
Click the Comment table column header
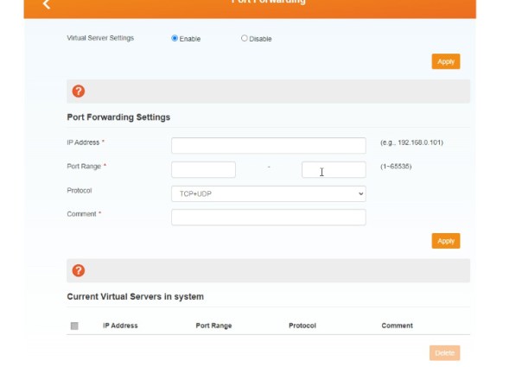pos(397,326)
